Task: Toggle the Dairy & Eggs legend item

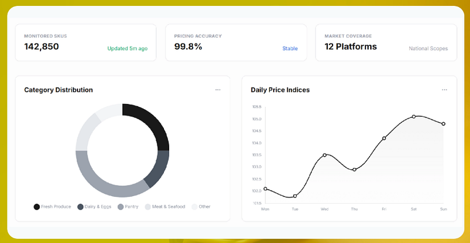Action: click(x=95, y=207)
